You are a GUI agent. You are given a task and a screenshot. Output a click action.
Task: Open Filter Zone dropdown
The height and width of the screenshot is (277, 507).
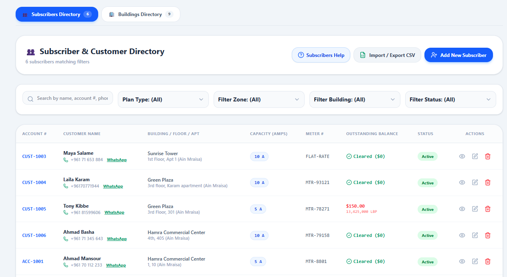[x=259, y=99]
